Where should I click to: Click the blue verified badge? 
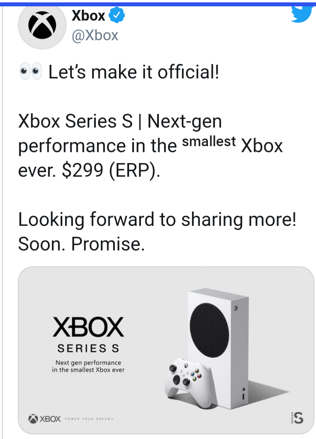117,15
